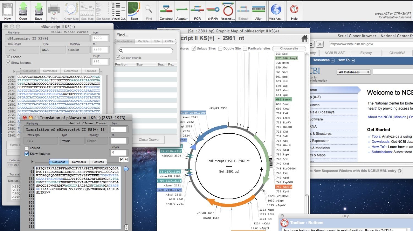Switch to Comments tab in Translation window
413x231 pixels.
click(79, 162)
